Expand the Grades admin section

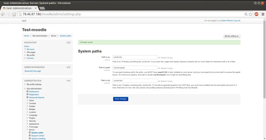(27, 106)
